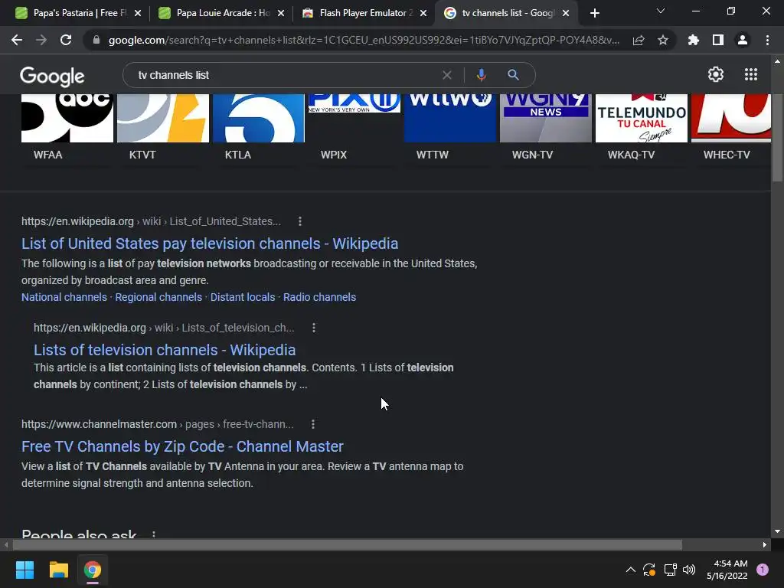784x588 pixels.
Task: Click the horizontal scrollbar right arrow
Action: [765, 544]
